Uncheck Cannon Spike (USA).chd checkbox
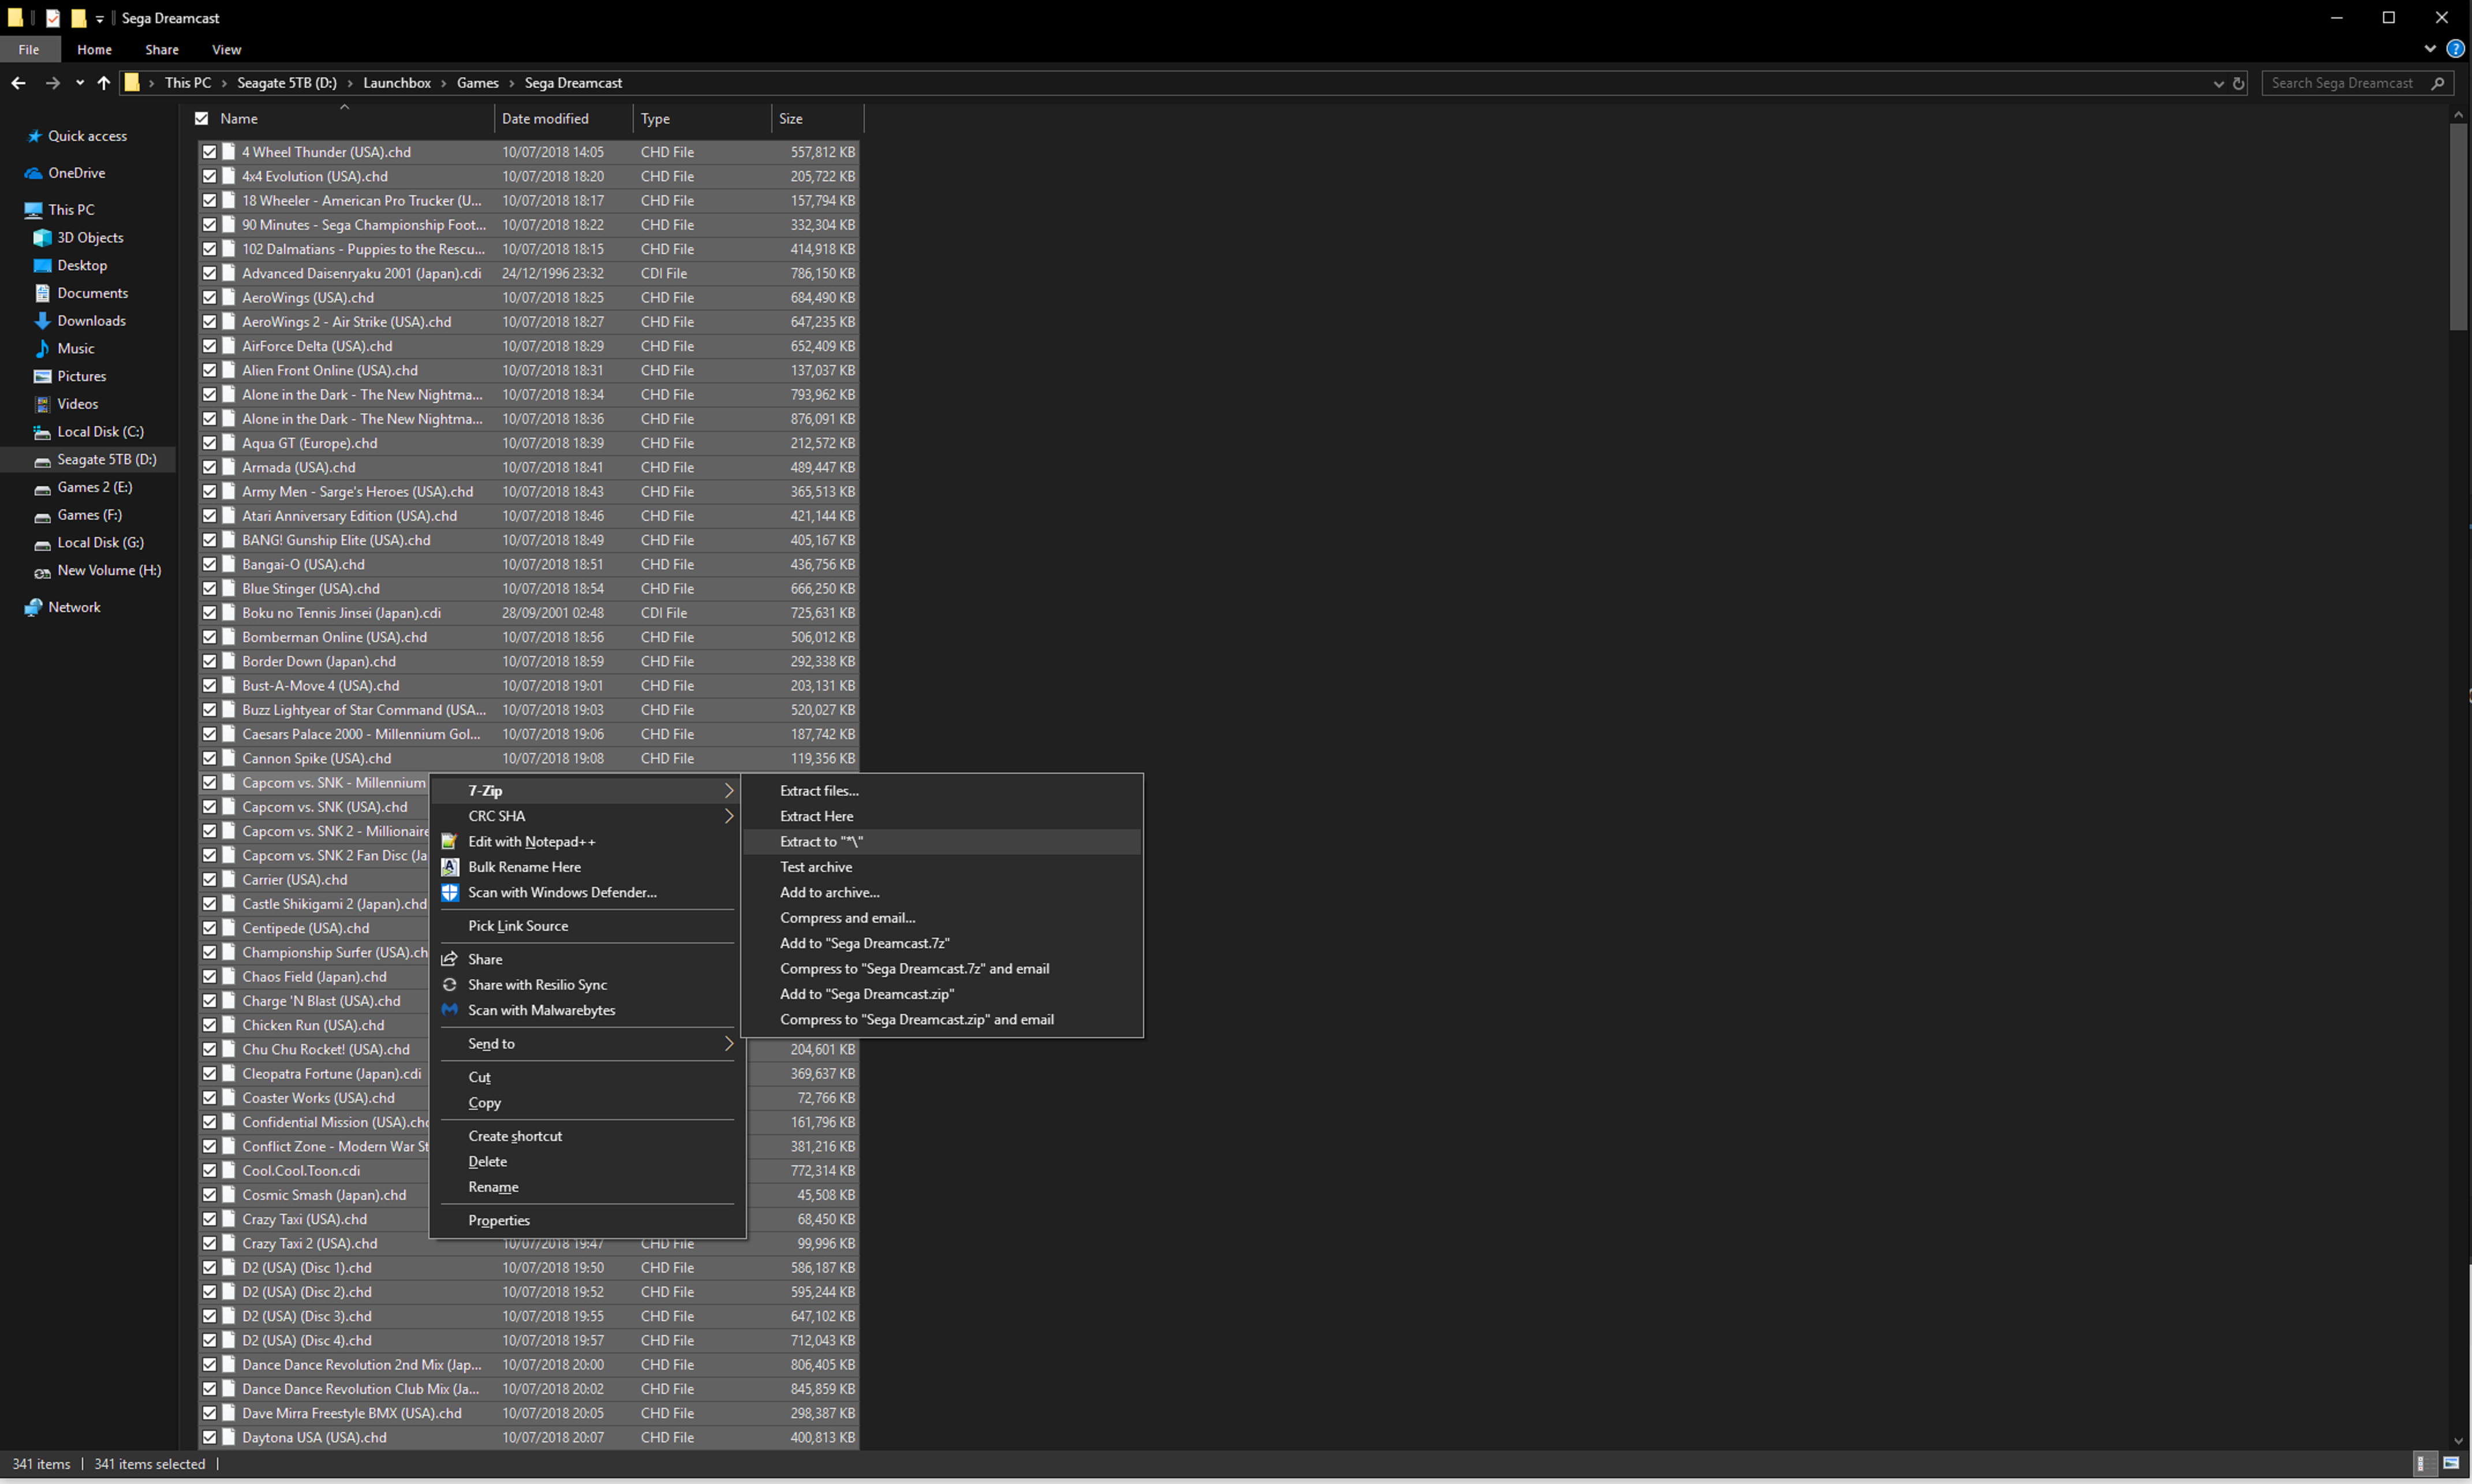Screen dimensions: 2472x1484 coord(209,758)
